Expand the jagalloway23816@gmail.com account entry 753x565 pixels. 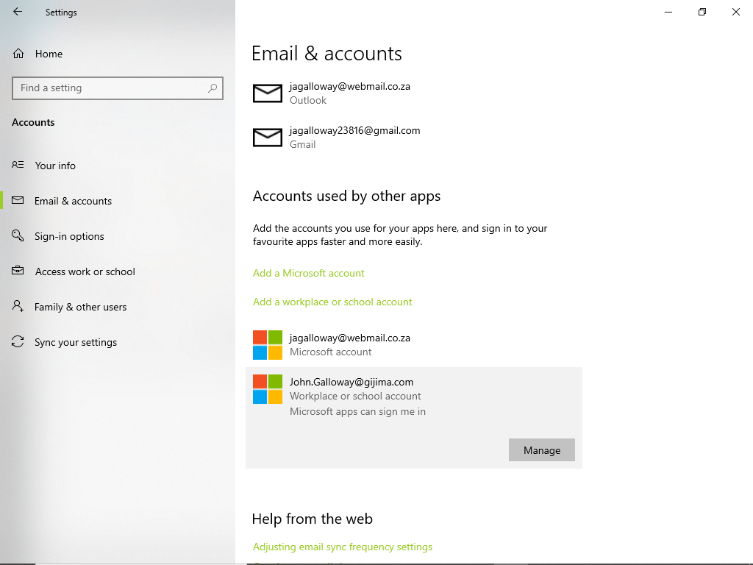354,137
